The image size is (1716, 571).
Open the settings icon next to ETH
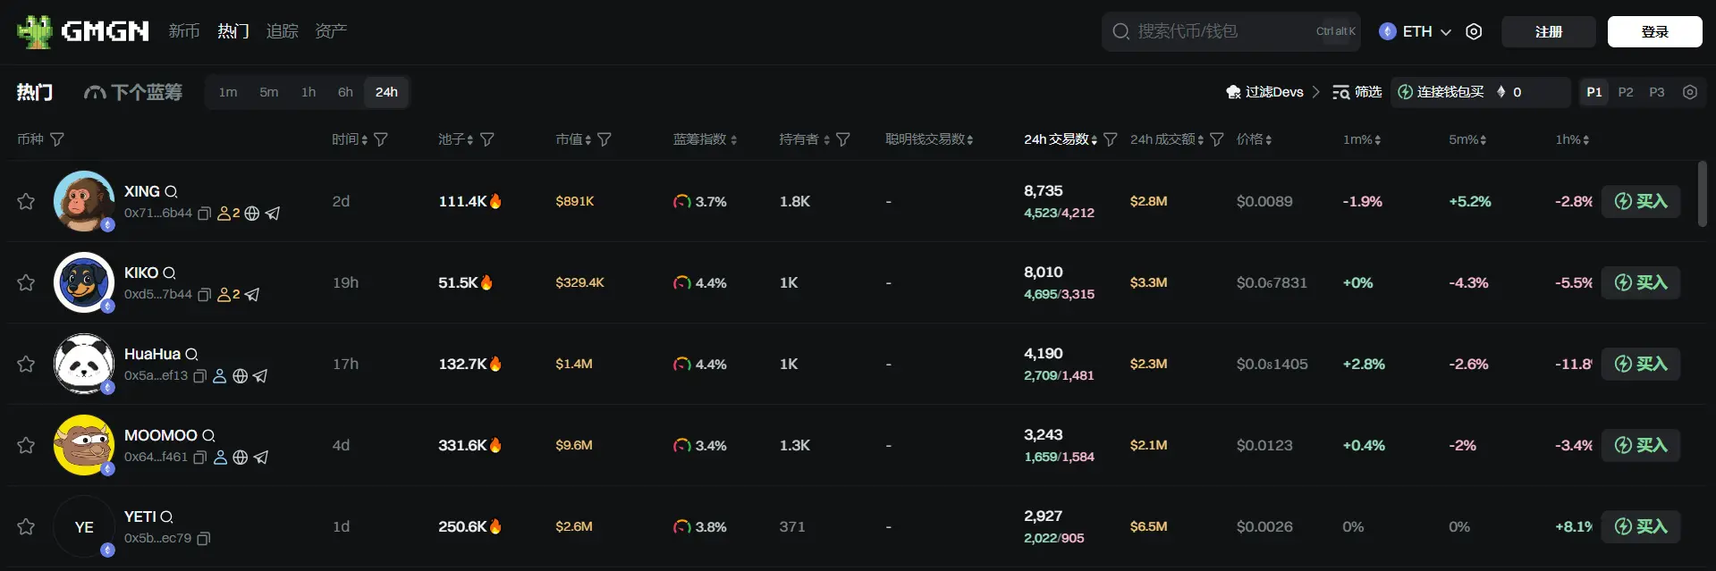(x=1474, y=31)
